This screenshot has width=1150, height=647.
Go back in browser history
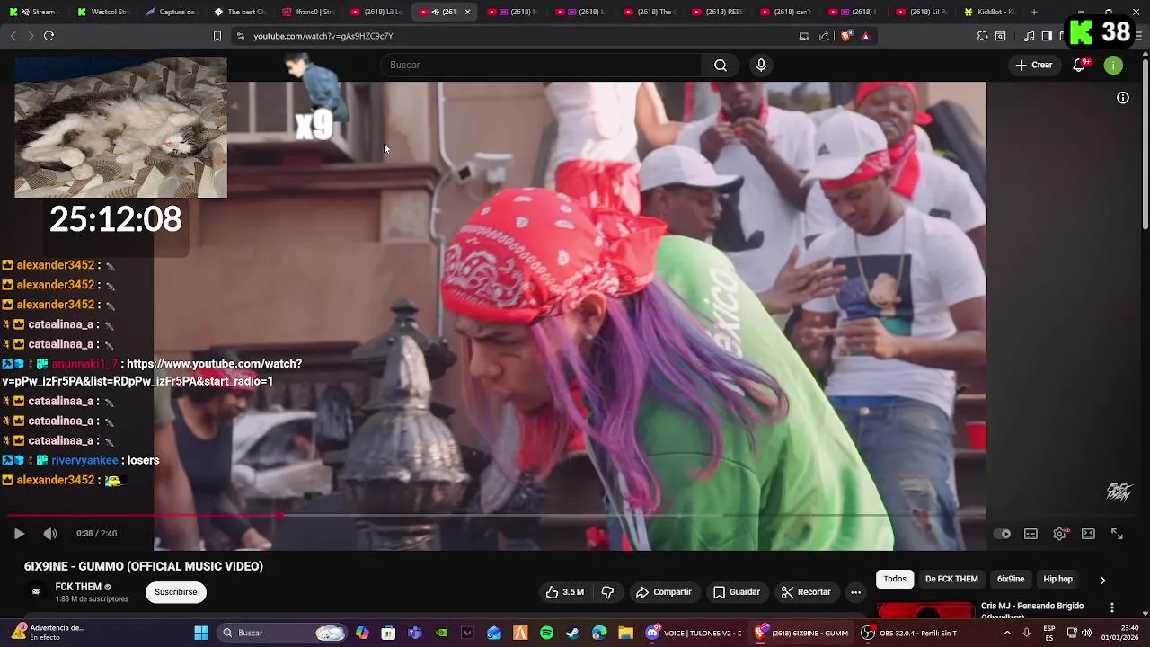pos(13,36)
